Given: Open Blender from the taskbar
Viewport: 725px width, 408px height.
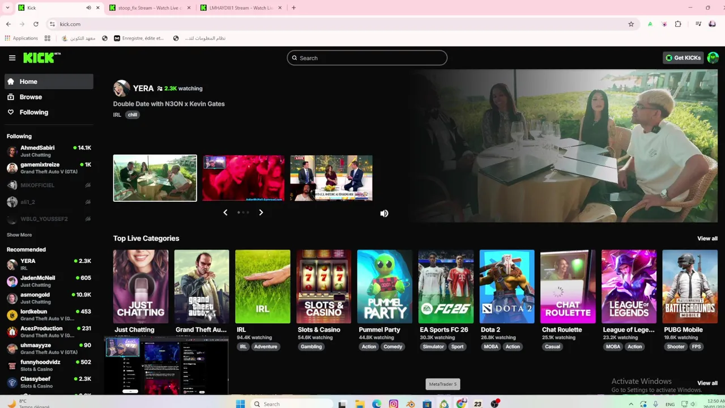Looking at the screenshot, I should [411, 404].
